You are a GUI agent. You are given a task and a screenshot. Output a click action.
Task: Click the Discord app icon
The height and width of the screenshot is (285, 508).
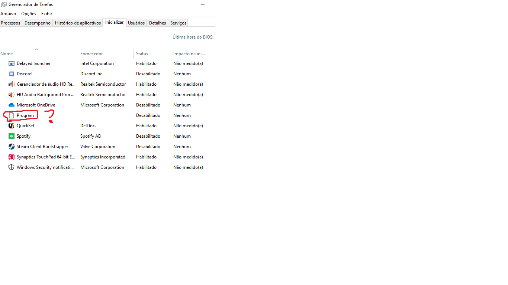click(x=11, y=74)
